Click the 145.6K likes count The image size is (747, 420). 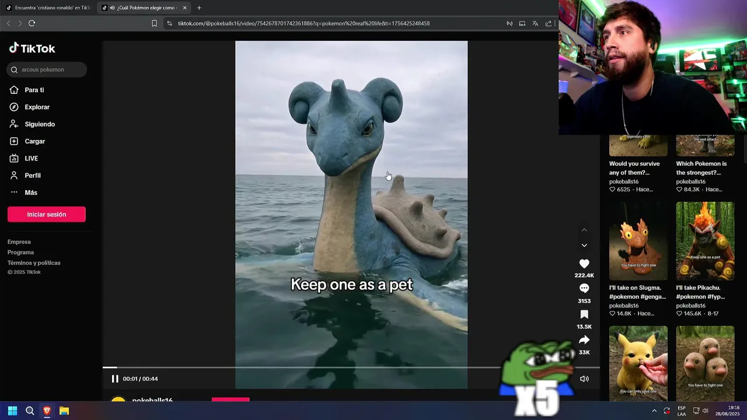(693, 313)
